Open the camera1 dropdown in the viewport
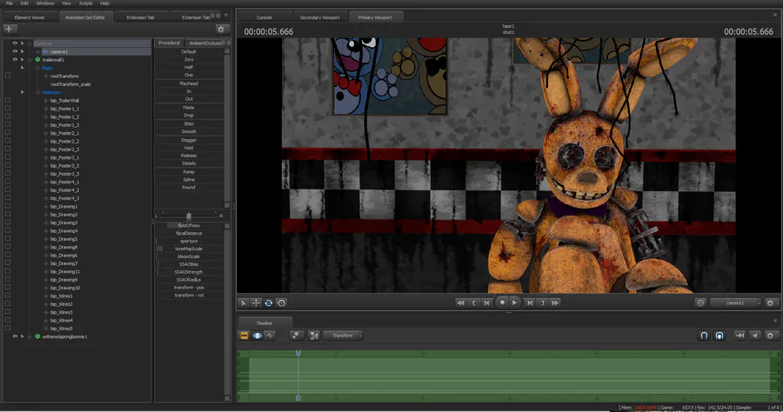The width and height of the screenshot is (783, 412). click(x=735, y=302)
